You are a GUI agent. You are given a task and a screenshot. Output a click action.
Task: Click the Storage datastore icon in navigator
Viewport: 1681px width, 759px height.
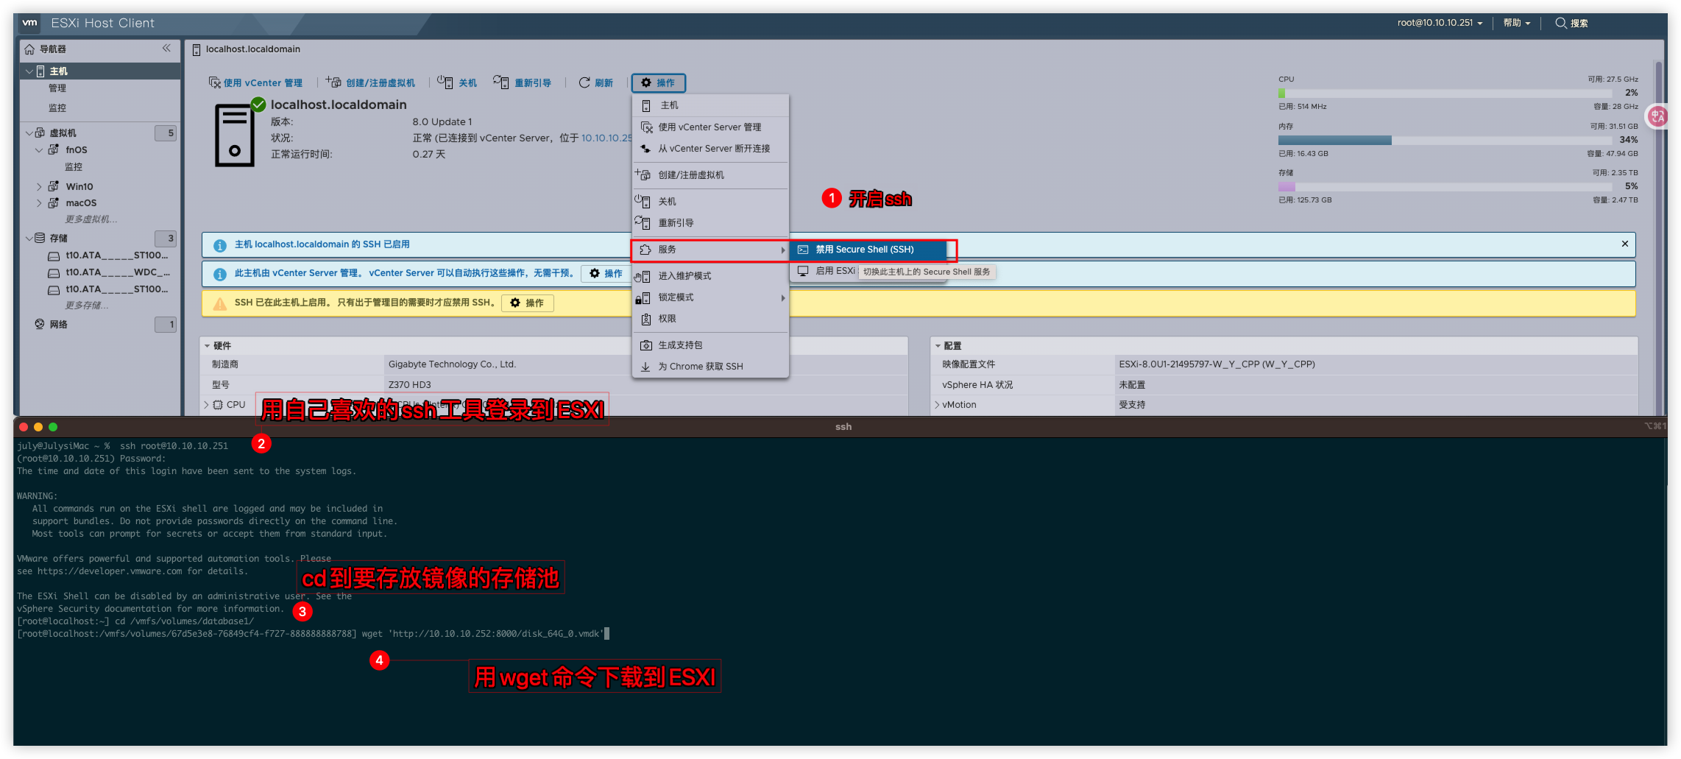click(x=40, y=239)
